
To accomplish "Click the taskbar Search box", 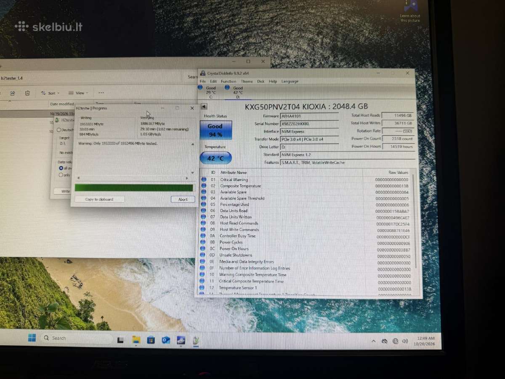I will pyautogui.click(x=76, y=338).
